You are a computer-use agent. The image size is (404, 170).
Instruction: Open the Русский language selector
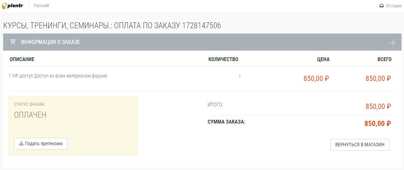pyautogui.click(x=41, y=6)
